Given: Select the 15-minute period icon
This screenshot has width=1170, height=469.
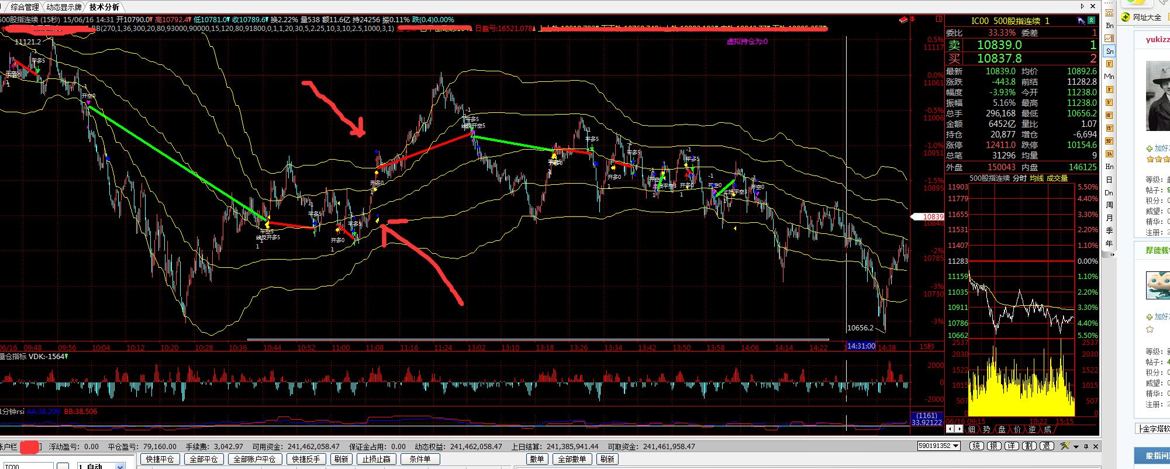Looking at the screenshot, I should [x=1109, y=128].
